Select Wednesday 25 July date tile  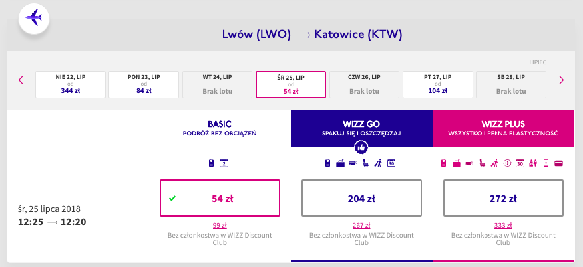[291, 84]
